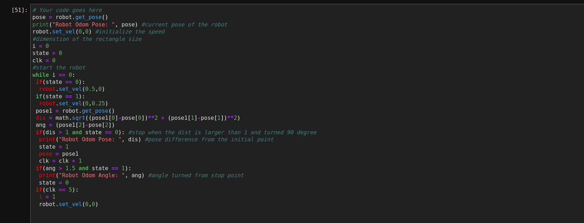The image size is (584, 223).
Task: Click the 'Robot Odom Pose: ' print statement near top
Action: (x=85, y=25)
